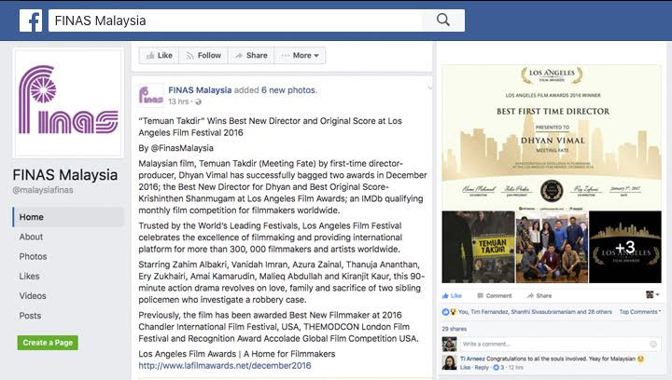View the 3 likes on the comment
This screenshot has height=380, width=672.
[498, 368]
